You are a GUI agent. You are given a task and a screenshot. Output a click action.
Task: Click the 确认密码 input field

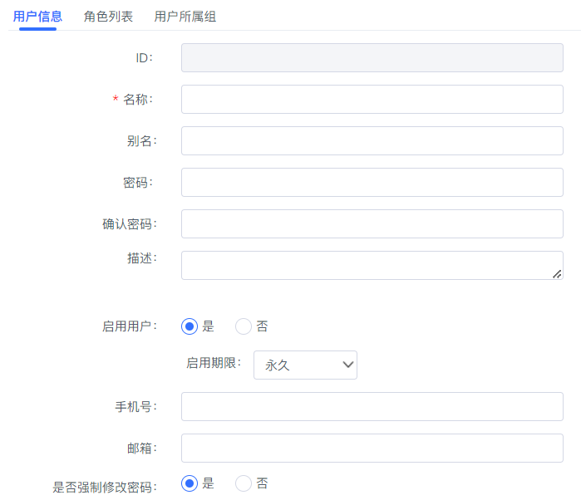click(372, 223)
